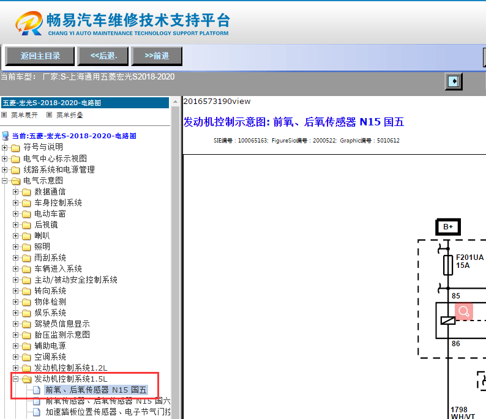Go forward with the >>前进 button

click(157, 56)
